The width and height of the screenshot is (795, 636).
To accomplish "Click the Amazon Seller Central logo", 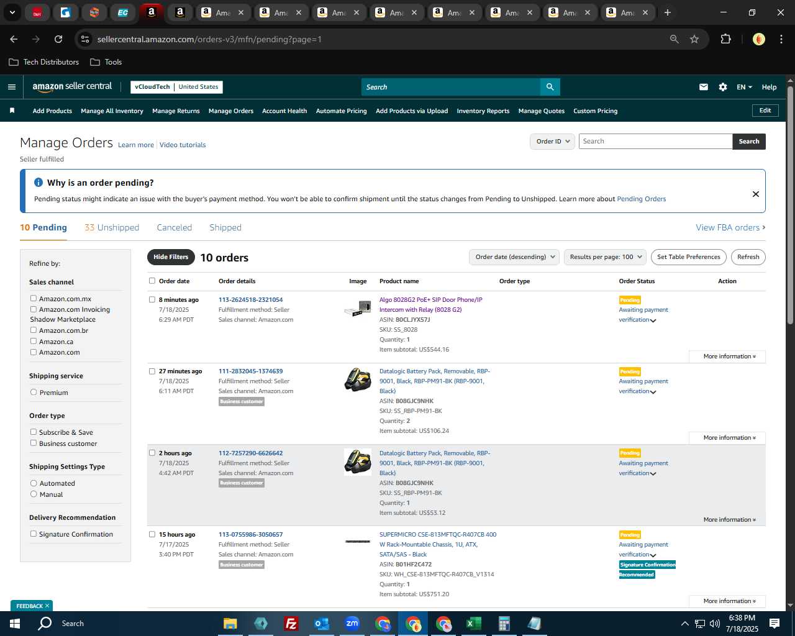I will click(72, 87).
